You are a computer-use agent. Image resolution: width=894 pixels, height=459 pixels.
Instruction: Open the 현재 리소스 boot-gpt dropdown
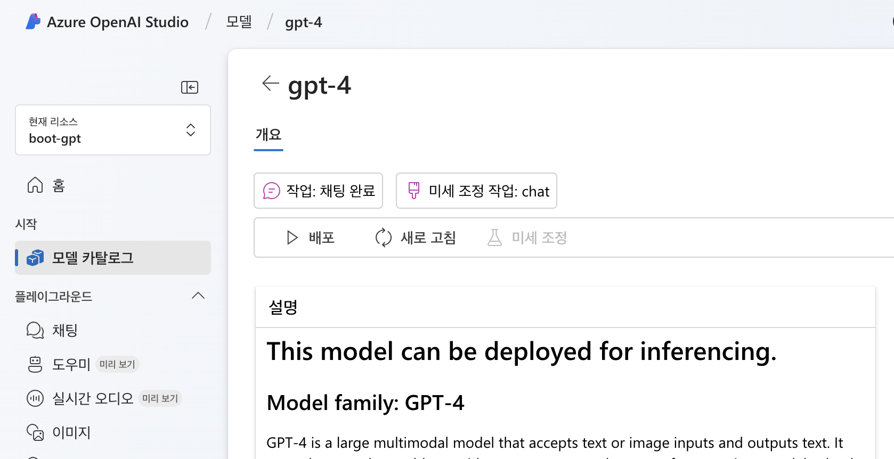113,130
